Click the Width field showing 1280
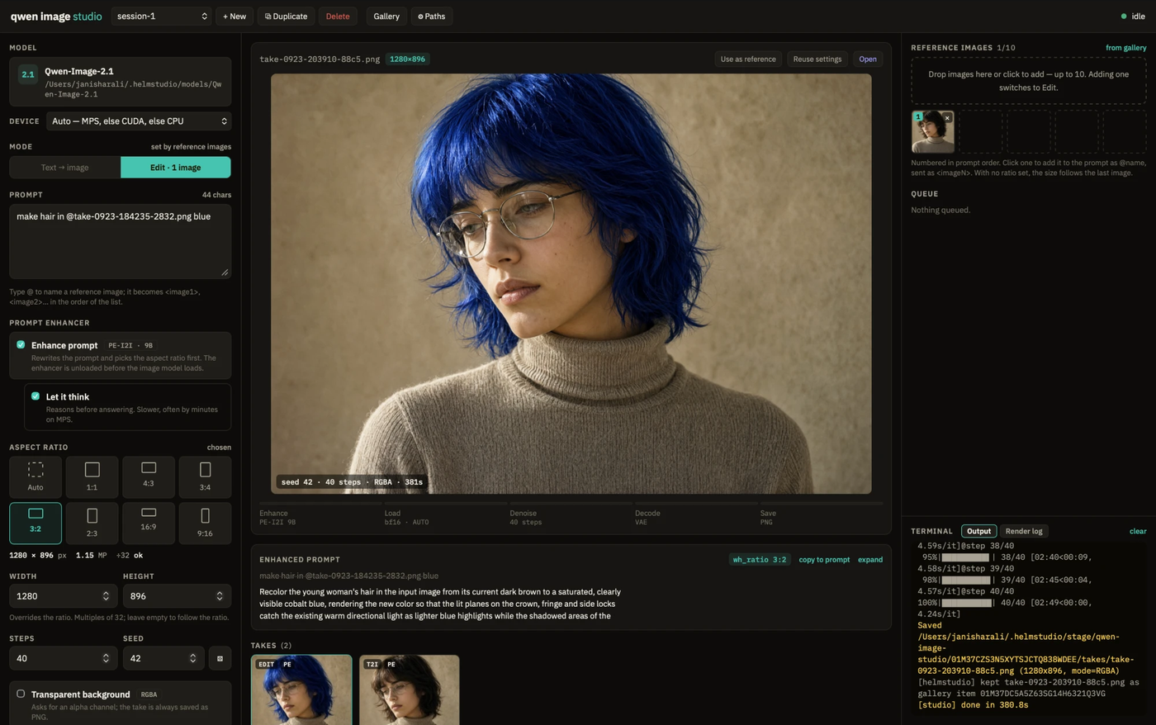The image size is (1156, 725). (62, 596)
